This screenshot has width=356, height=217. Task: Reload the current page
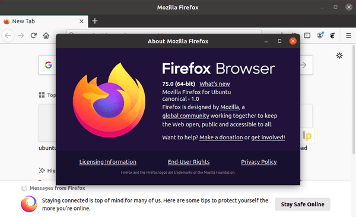click(x=34, y=36)
